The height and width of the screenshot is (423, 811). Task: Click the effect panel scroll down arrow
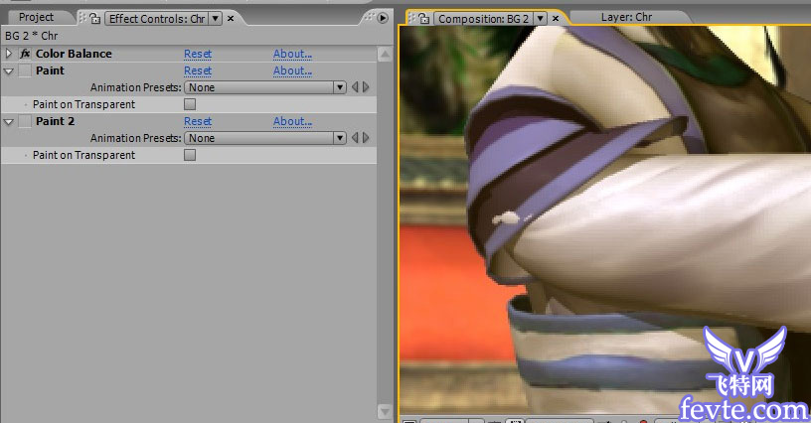(x=385, y=412)
